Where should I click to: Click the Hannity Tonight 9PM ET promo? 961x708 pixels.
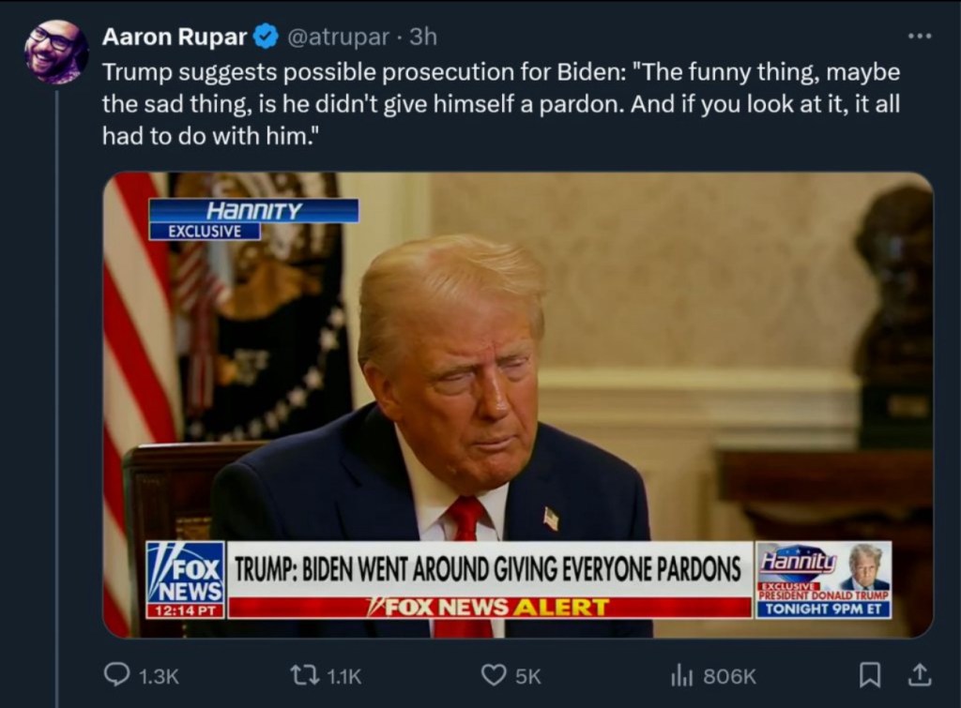click(x=823, y=580)
